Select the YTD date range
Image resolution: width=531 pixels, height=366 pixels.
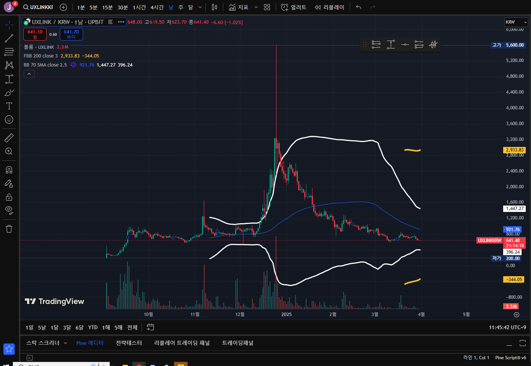pyautogui.click(x=93, y=327)
